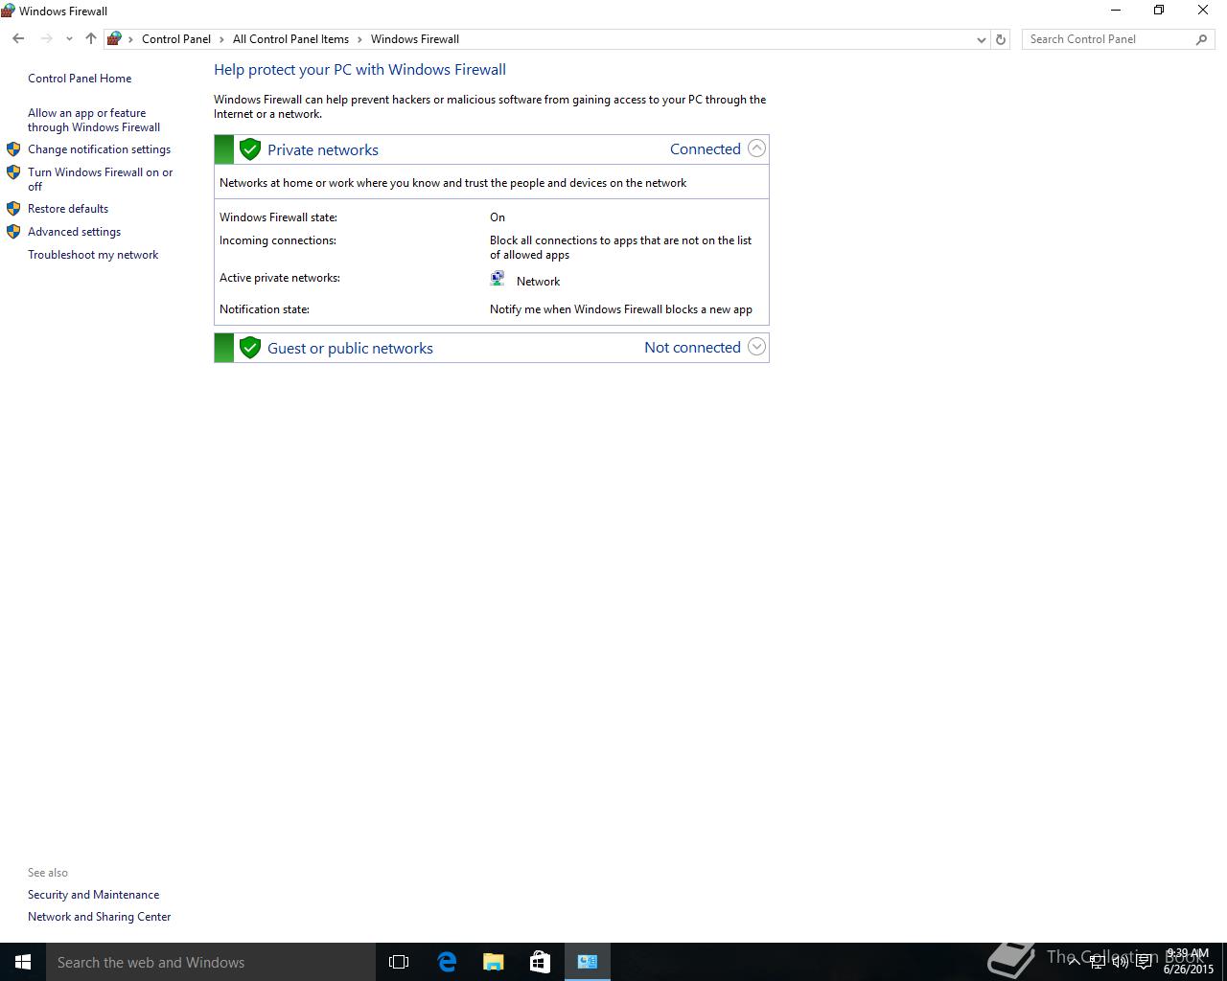
Task: Open Change notification settings
Action: pos(99,149)
